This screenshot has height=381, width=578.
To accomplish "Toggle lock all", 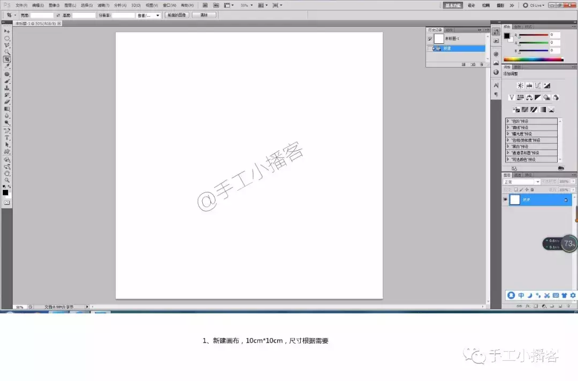I will click(532, 190).
